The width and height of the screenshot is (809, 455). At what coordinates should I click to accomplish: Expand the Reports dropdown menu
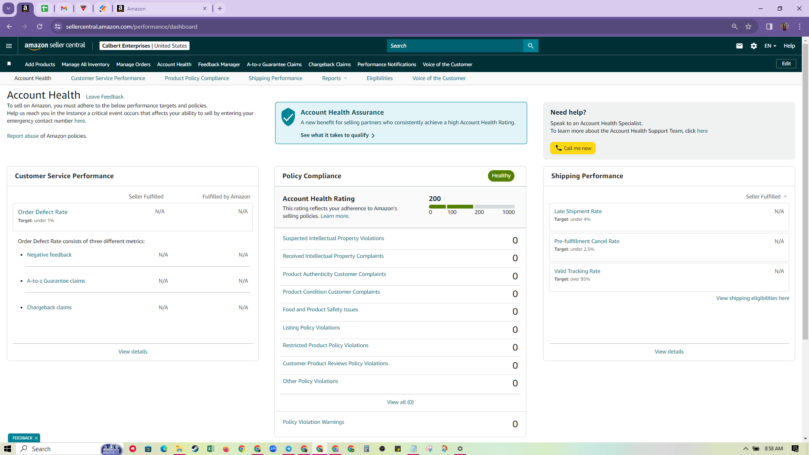[x=335, y=78]
